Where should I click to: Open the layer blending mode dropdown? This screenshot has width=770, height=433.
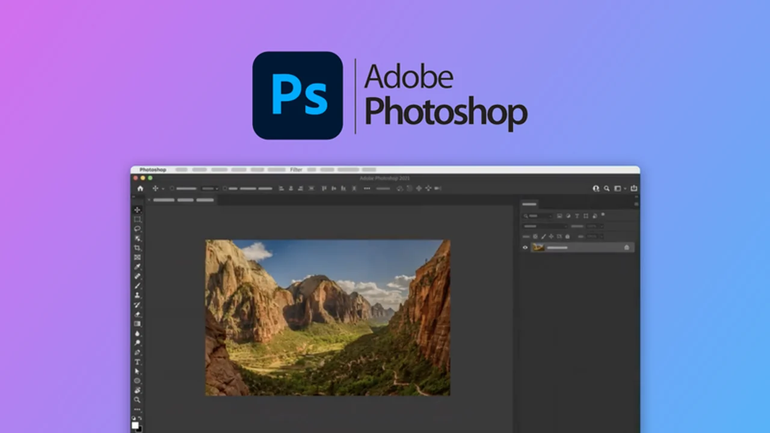point(545,226)
